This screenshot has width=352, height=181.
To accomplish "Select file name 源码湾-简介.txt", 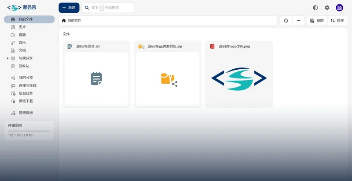I will [88, 46].
